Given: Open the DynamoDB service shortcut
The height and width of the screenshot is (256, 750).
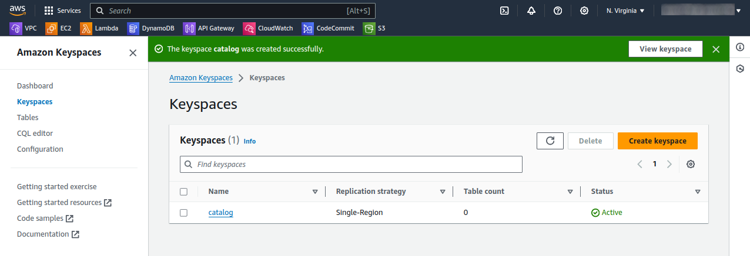Looking at the screenshot, I should click(x=151, y=28).
